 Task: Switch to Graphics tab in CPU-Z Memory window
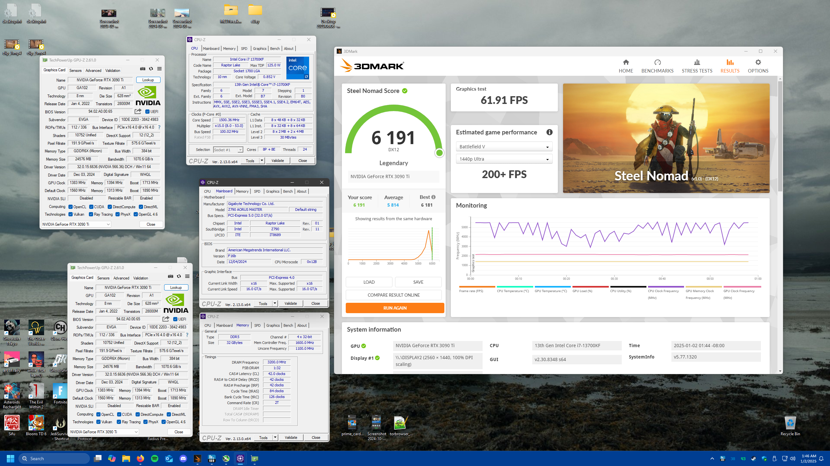[273, 325]
